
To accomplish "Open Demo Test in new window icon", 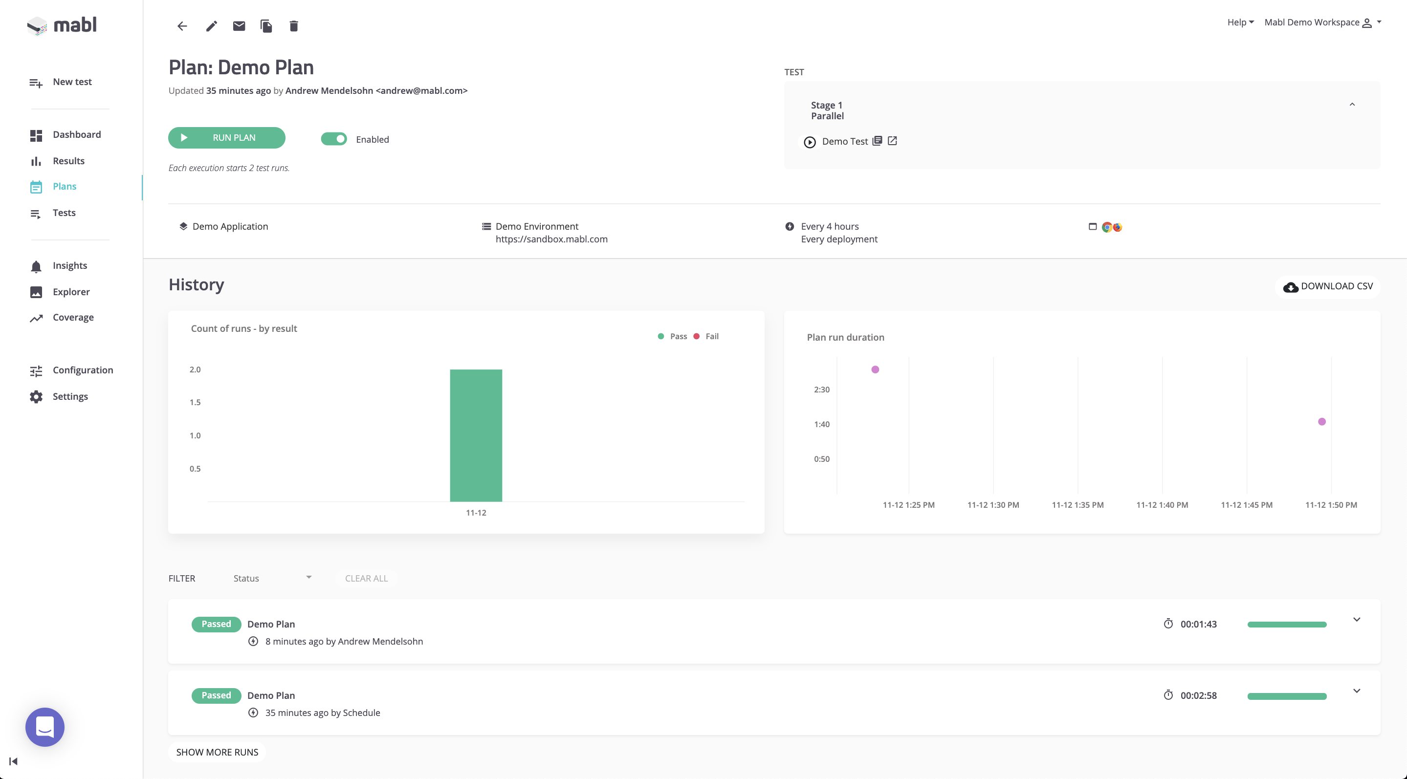I will pos(892,141).
